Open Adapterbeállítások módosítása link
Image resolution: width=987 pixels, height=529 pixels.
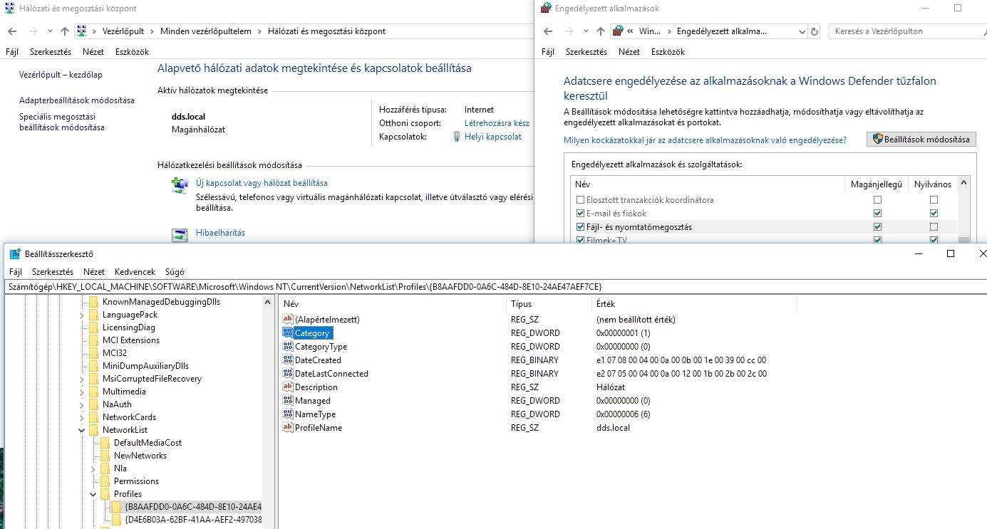[77, 100]
